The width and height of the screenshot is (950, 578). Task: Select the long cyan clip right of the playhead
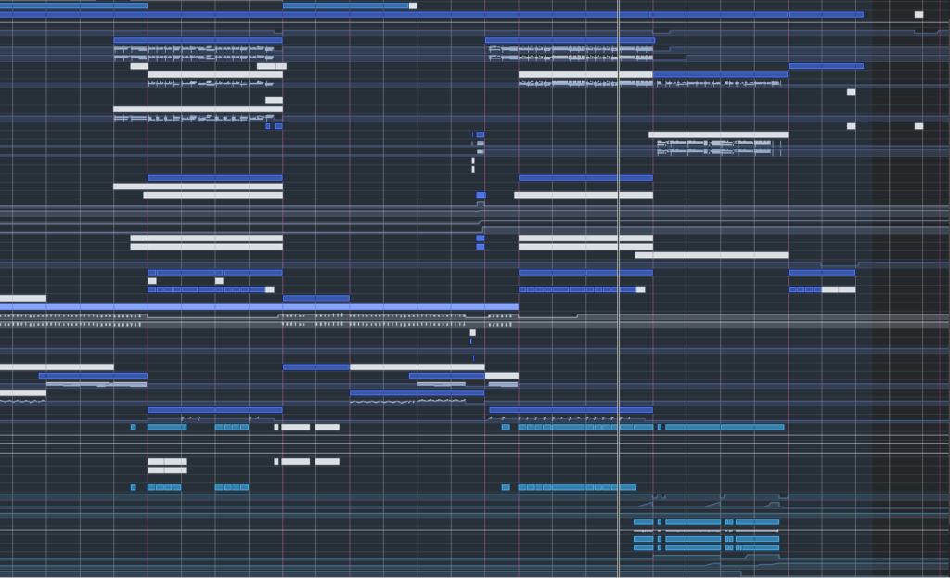[x=725, y=427]
